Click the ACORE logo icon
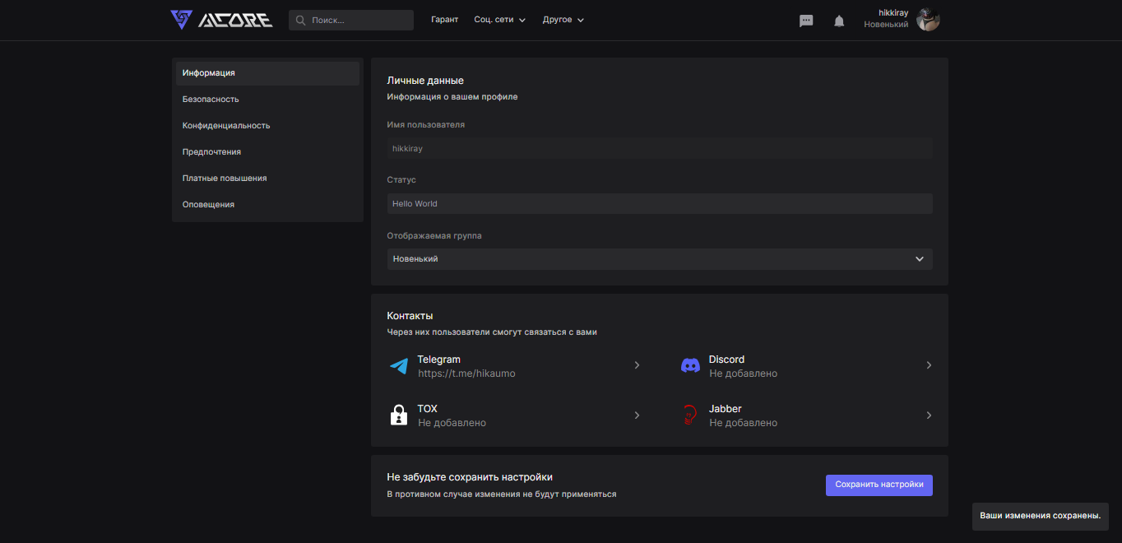1122x543 pixels. click(182, 20)
